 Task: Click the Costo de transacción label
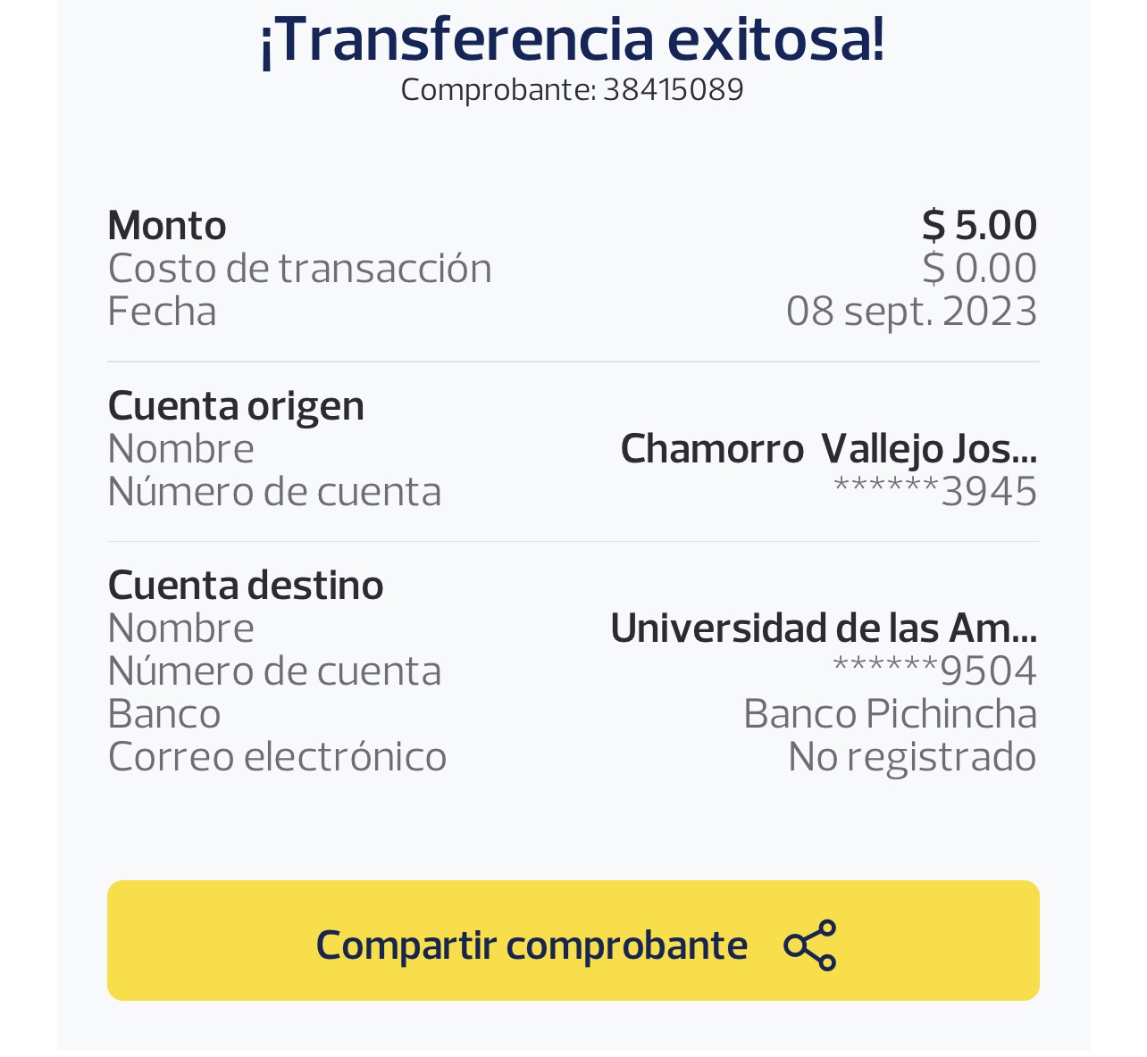299,268
